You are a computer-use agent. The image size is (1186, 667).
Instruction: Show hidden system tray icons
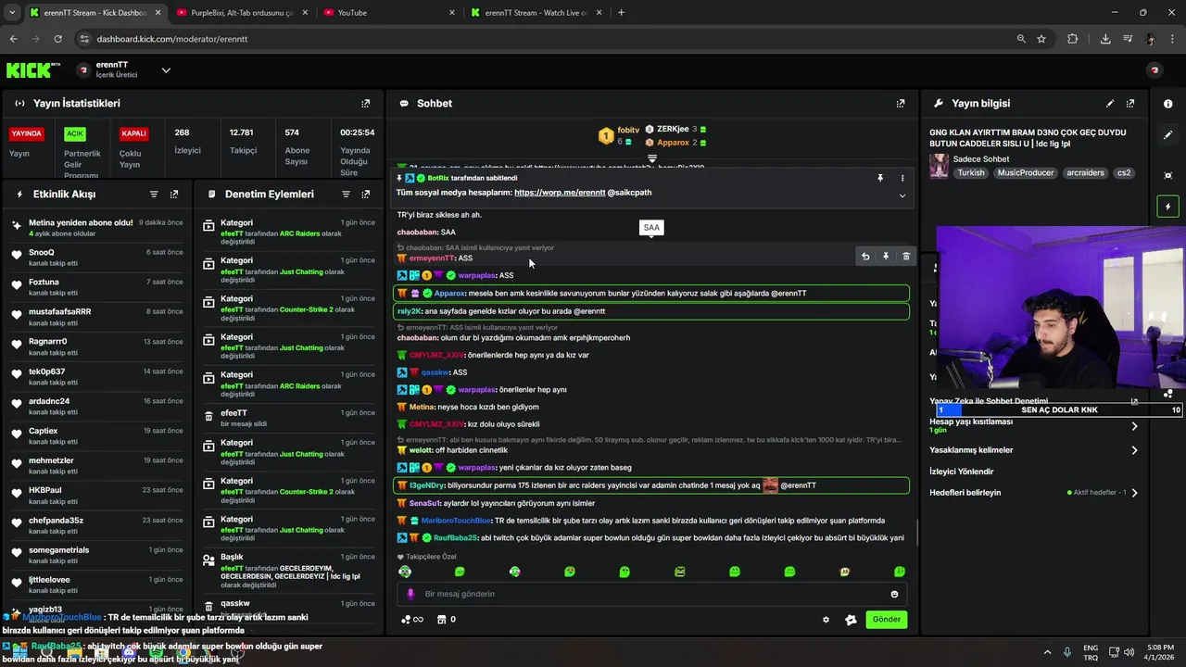coord(1048,651)
